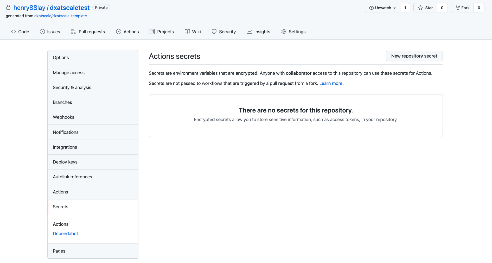Image resolution: width=492 pixels, height=263 pixels.
Task: Open the dxatscaletest repository link
Action: coord(70,8)
